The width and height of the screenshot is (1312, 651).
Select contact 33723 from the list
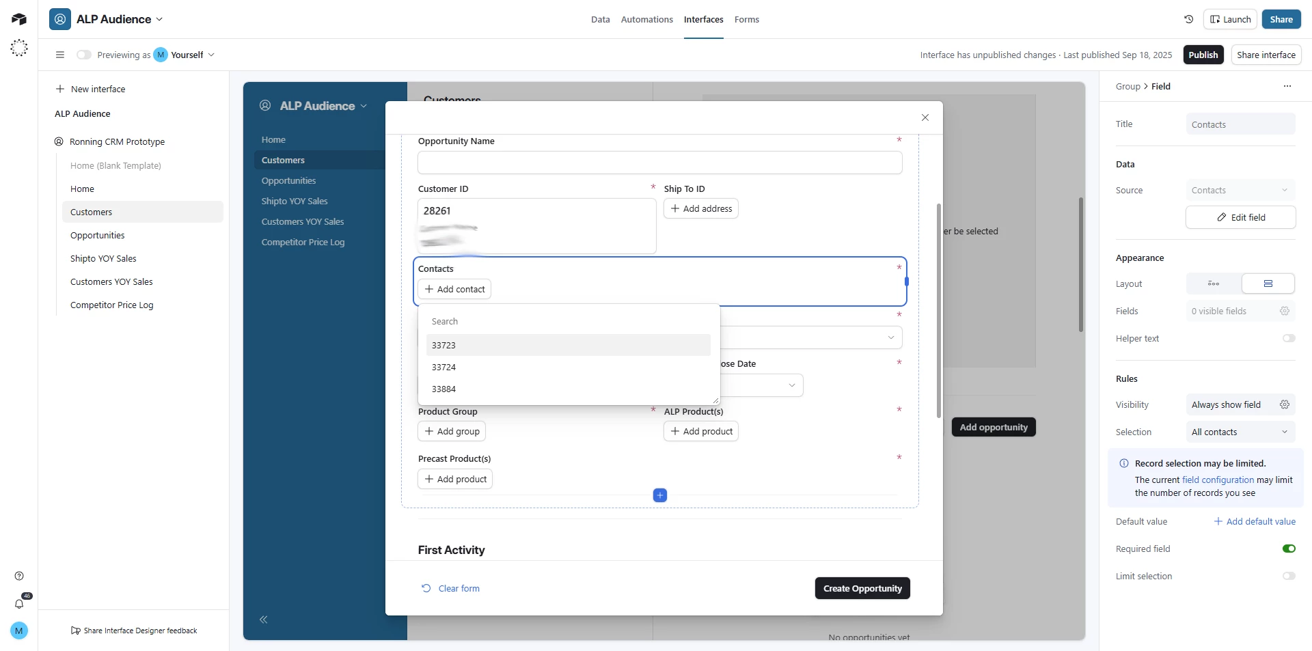point(569,345)
